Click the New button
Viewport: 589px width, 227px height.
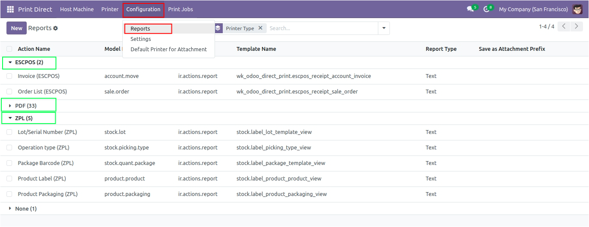pyautogui.click(x=16, y=28)
